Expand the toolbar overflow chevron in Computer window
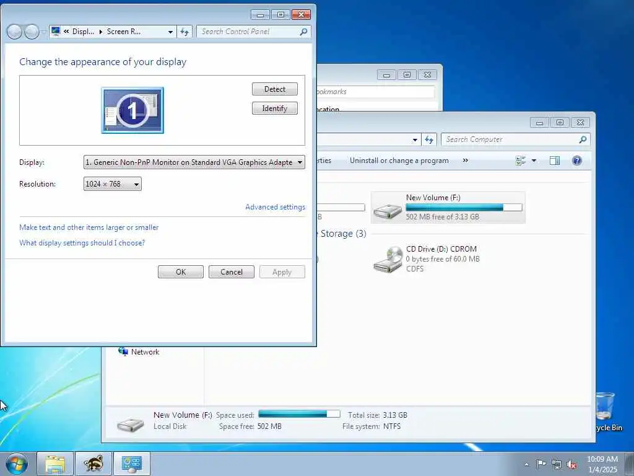 pos(466,161)
